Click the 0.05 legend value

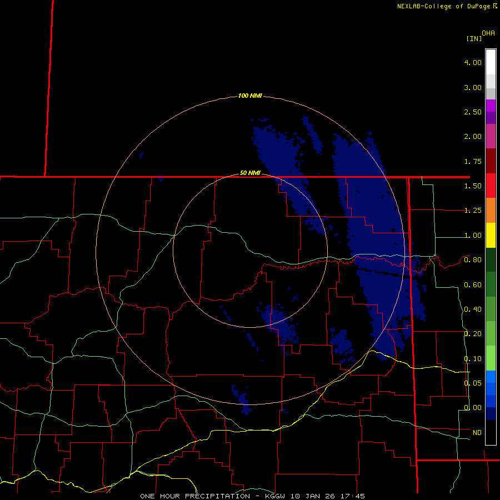point(473,383)
